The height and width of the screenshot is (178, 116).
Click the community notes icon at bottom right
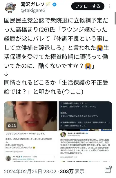coord(108,170)
